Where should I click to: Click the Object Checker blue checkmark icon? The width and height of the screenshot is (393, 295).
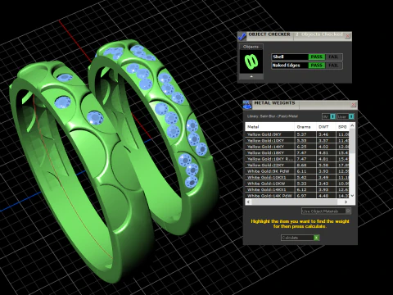(242, 36)
